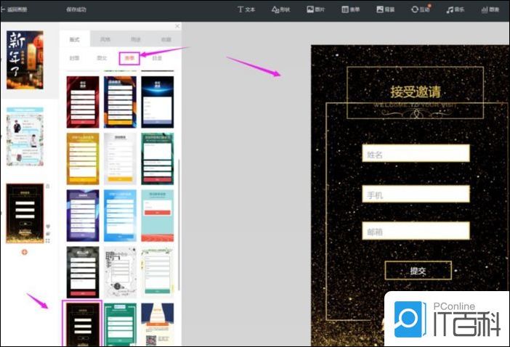Image resolution: width=510 pixels, height=347 pixels.
Task: Choose the green bordered form template
Action: 120,324
